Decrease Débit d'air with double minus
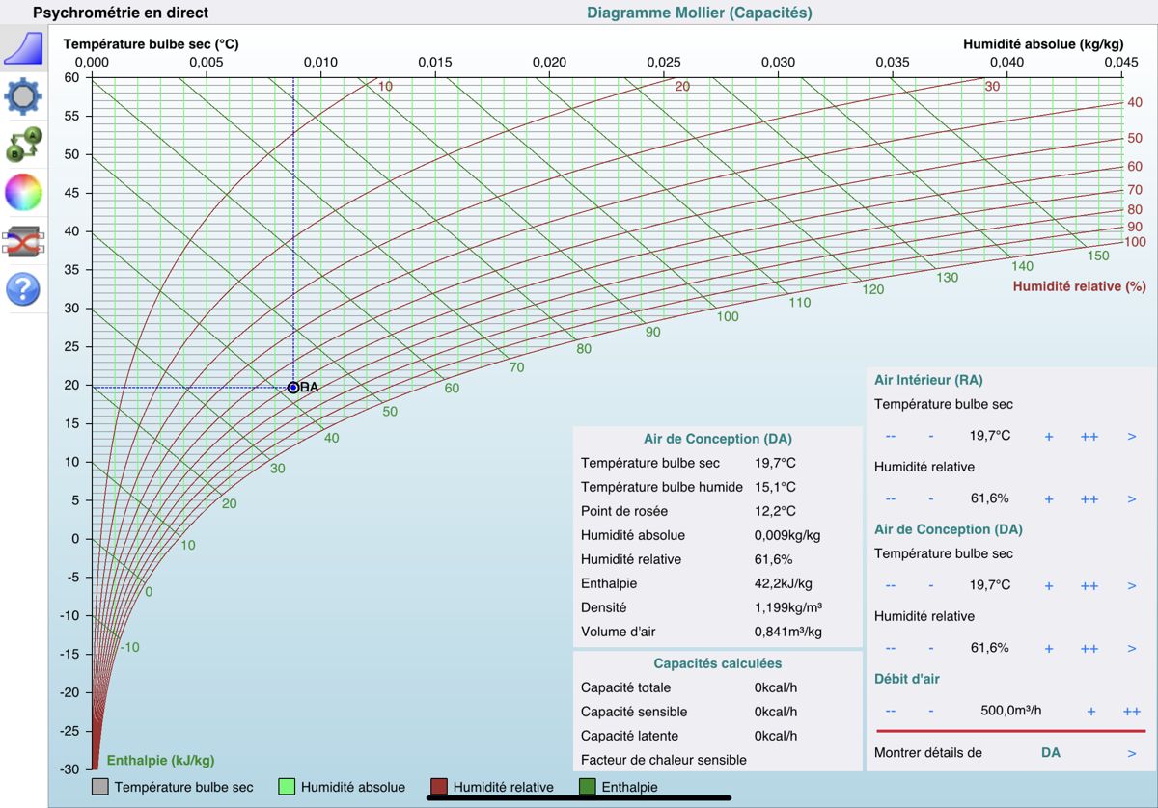This screenshot has height=808, width=1158. click(x=891, y=711)
